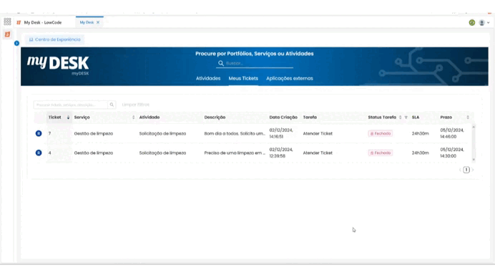The image size is (495, 278).
Task: Open Aplicações externas tab
Action: coord(290,78)
